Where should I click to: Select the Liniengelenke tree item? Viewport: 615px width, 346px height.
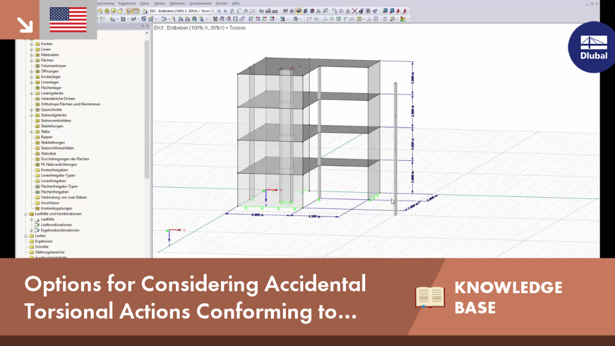52,93
